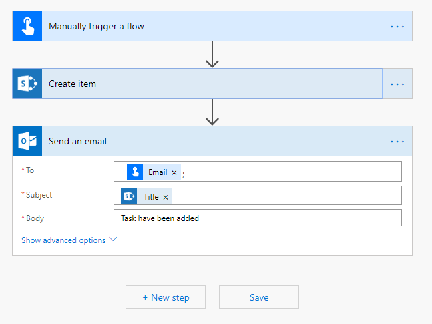Open the Manually trigger a flow menu
Viewport: 432px width, 324px height.
pyautogui.click(x=397, y=27)
